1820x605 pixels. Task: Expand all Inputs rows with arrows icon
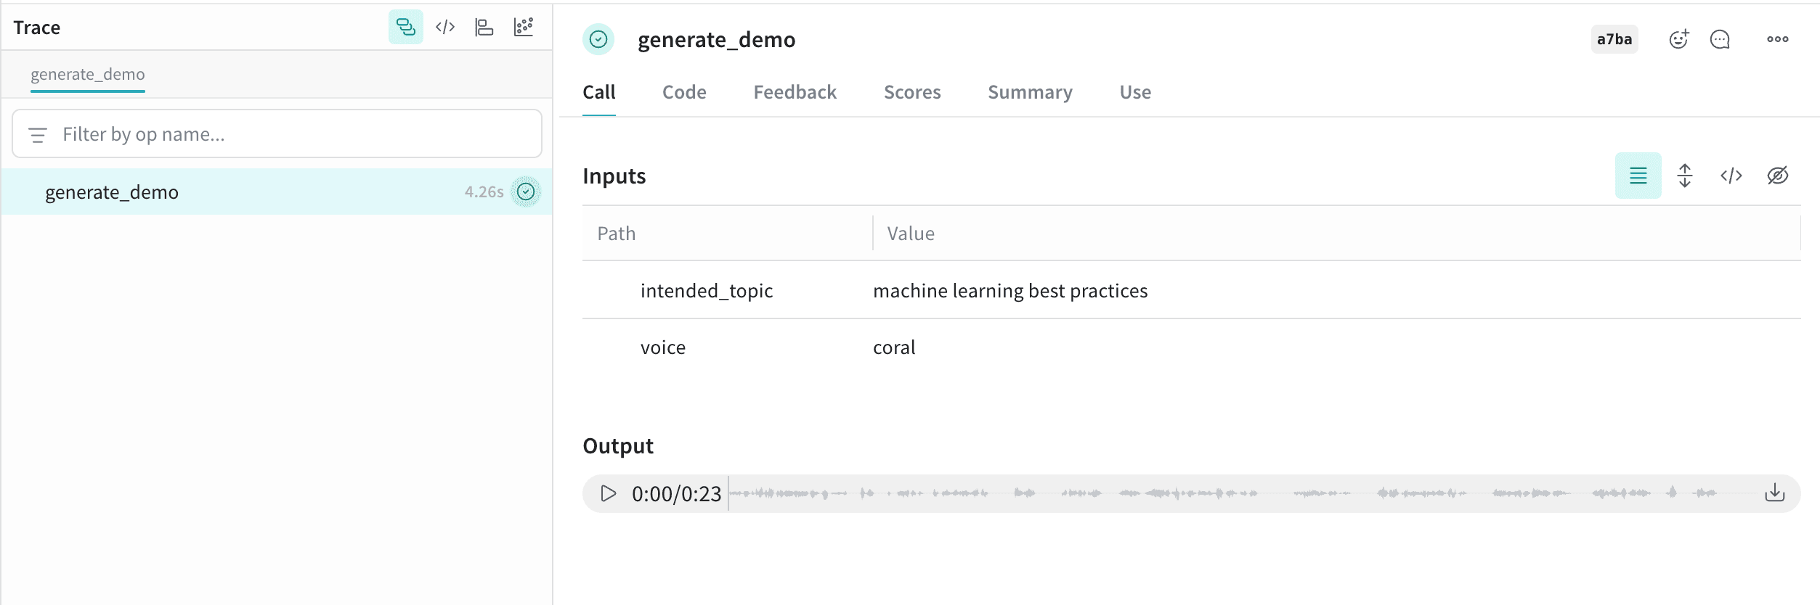tap(1684, 176)
